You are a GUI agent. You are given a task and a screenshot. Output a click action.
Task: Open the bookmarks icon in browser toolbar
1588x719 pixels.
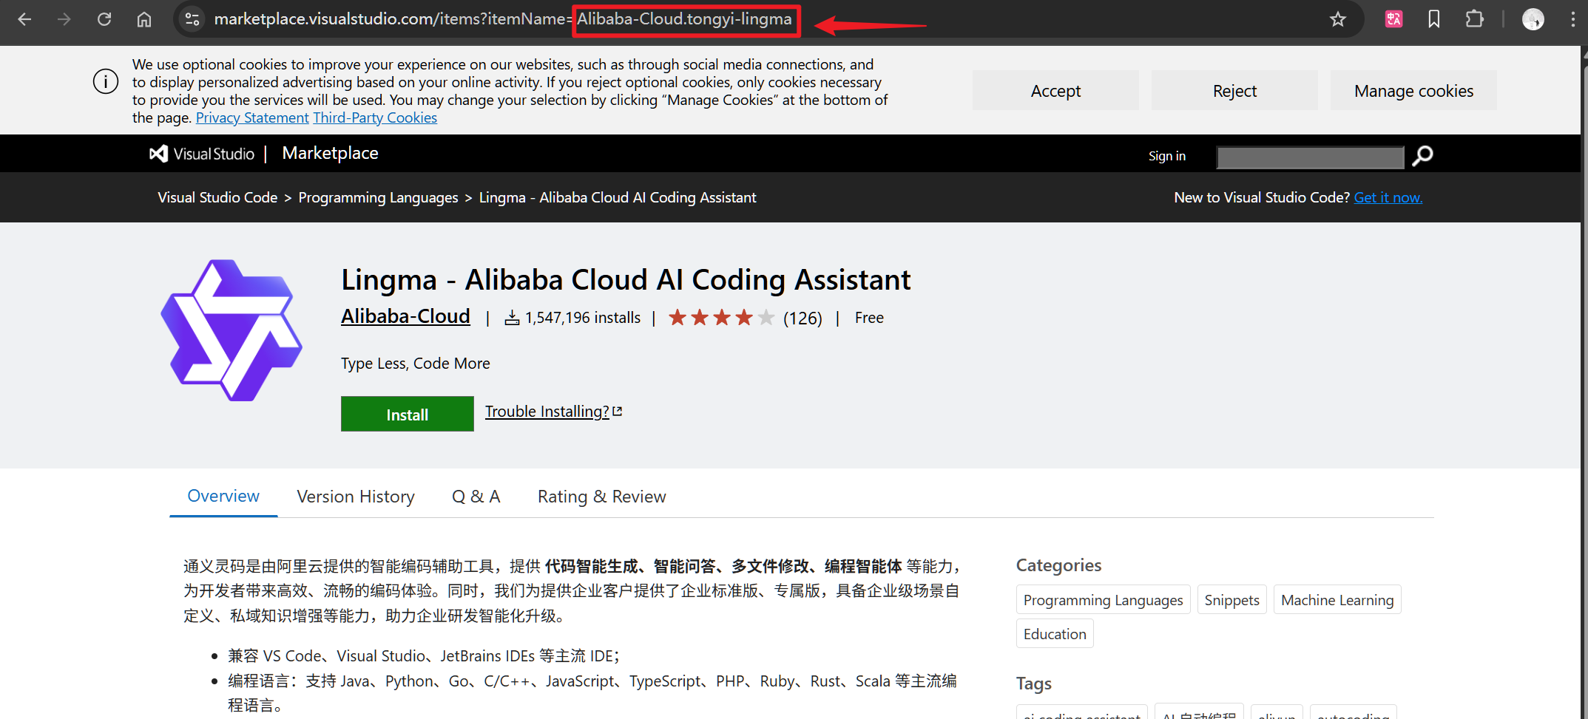coord(1433,19)
